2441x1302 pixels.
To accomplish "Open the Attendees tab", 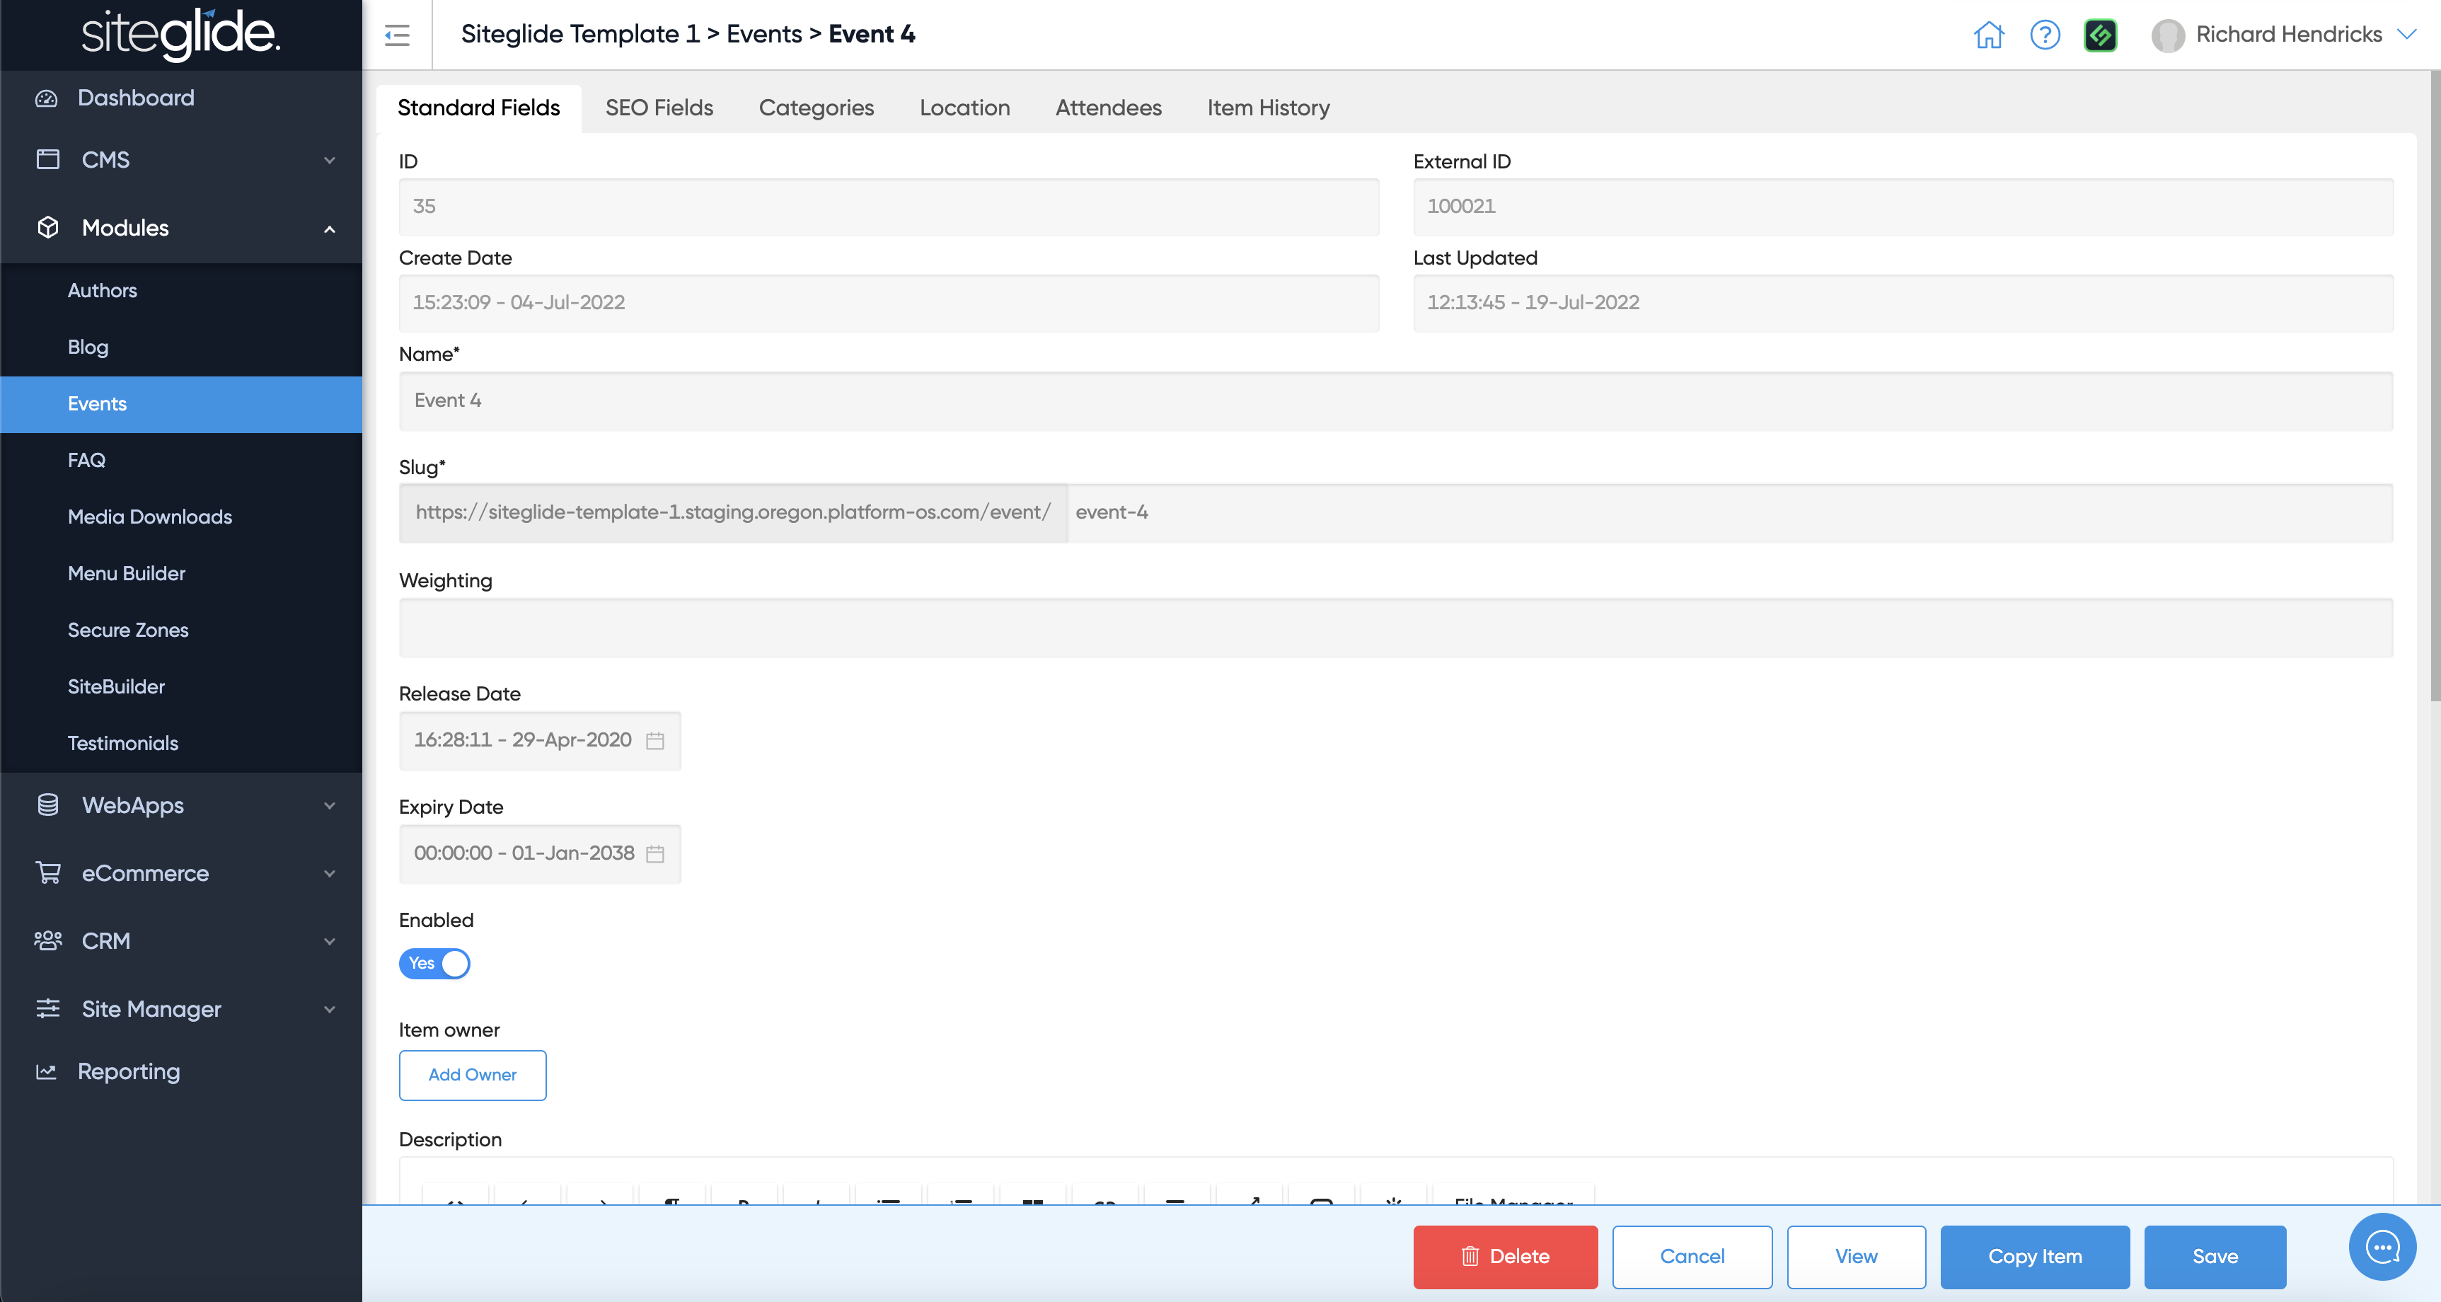I will 1108,108.
